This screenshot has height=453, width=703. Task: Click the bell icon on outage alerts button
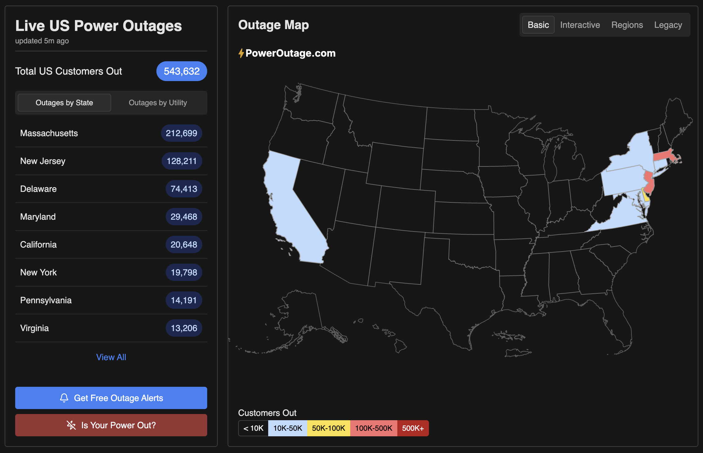click(x=64, y=398)
